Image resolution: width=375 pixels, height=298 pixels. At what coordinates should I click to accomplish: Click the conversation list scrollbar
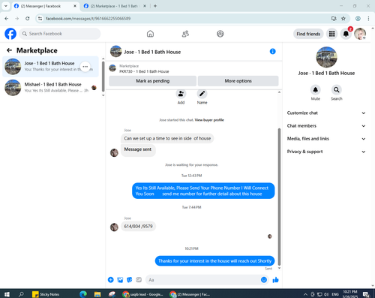point(103,77)
